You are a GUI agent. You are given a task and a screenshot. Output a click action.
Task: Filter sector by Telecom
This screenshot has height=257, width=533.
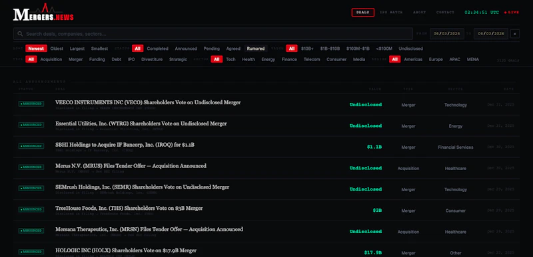[x=312, y=59]
